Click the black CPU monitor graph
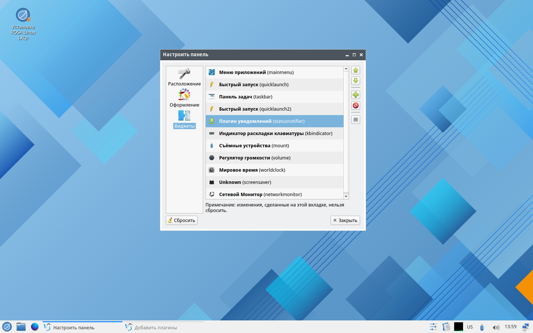 (459, 327)
